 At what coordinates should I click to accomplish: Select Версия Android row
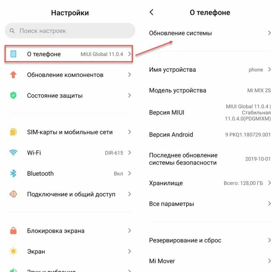click(x=210, y=135)
